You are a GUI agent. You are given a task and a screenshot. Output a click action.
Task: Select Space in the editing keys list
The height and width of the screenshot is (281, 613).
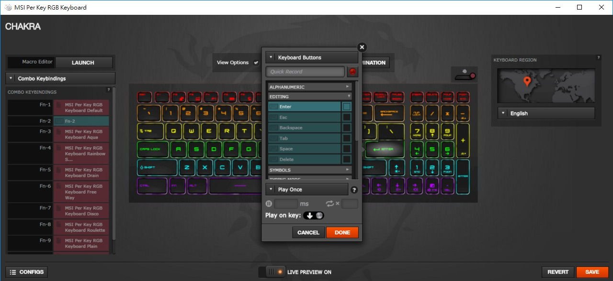pyautogui.click(x=304, y=149)
